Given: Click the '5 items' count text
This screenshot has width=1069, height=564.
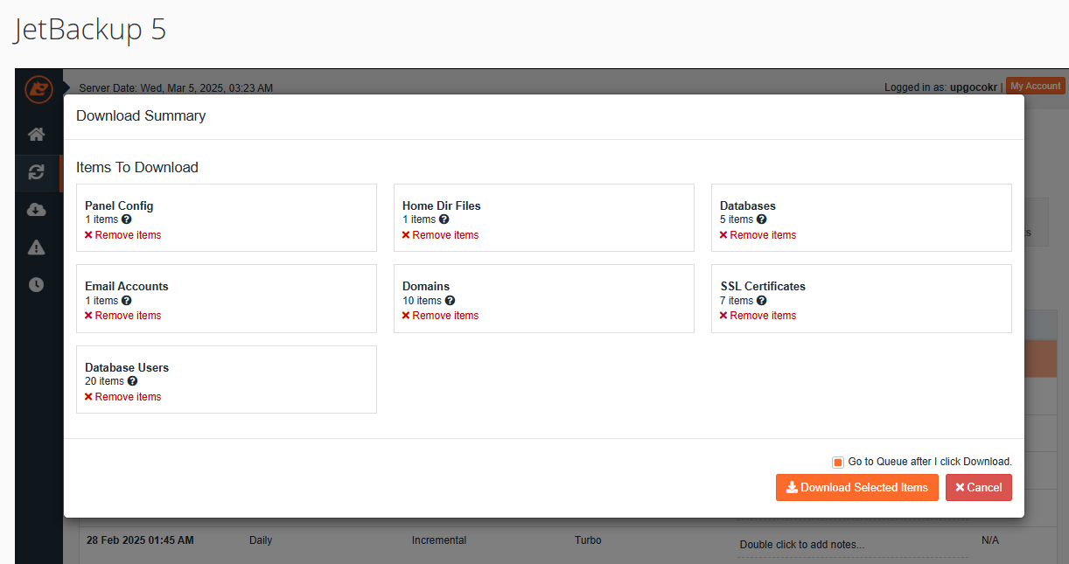Looking at the screenshot, I should pyautogui.click(x=737, y=219).
